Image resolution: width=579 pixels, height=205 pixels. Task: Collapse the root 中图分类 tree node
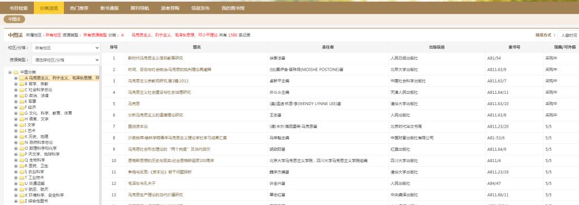click(10, 72)
